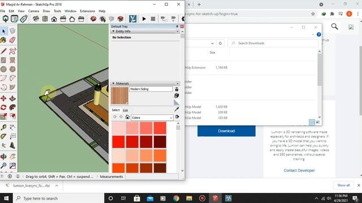The image size is (362, 203).
Task: Select the Orbit tool
Action: pos(3,157)
